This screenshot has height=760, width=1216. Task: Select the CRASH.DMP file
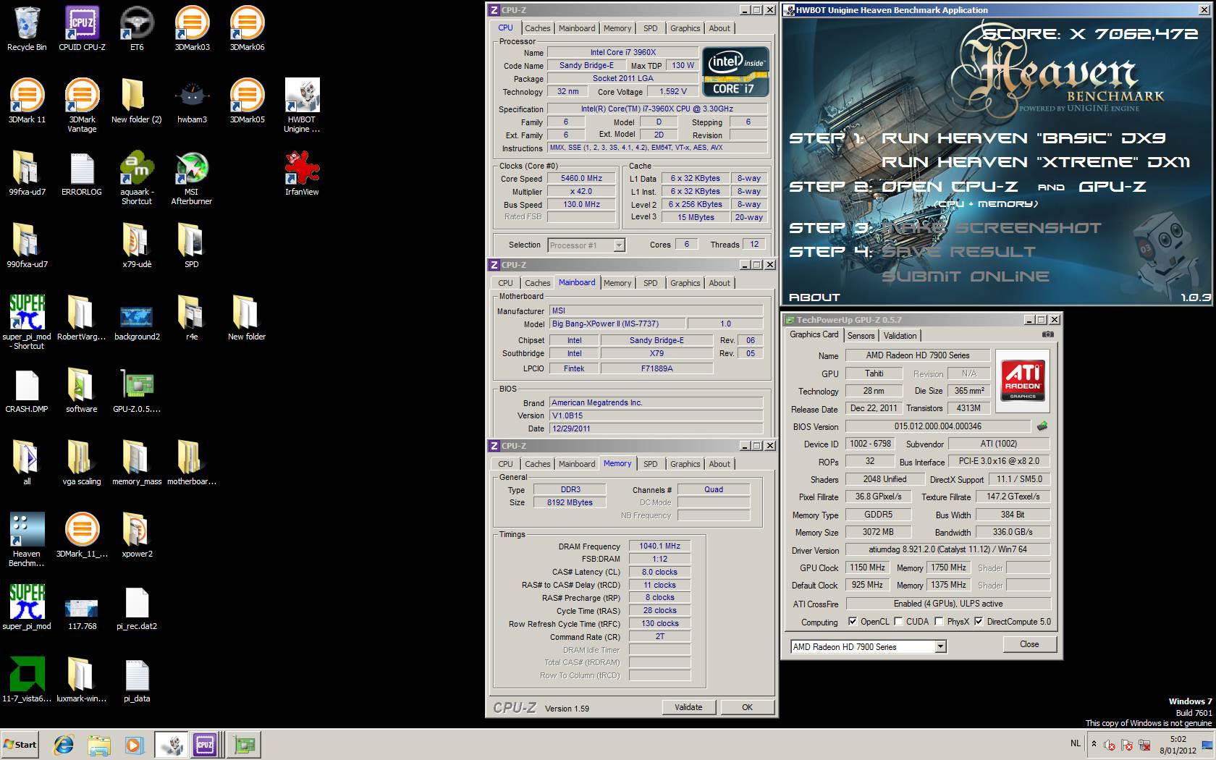click(x=27, y=391)
